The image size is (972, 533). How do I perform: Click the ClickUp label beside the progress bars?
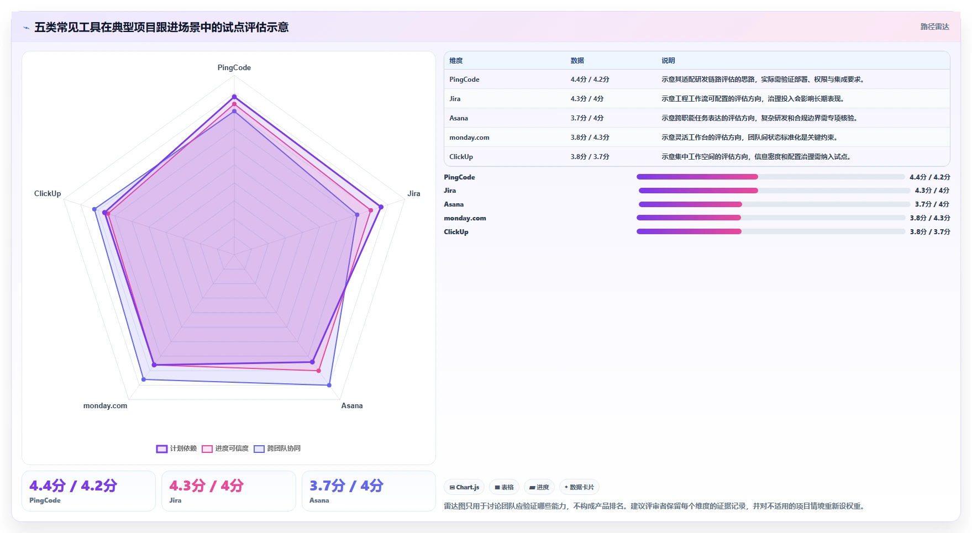(x=456, y=232)
